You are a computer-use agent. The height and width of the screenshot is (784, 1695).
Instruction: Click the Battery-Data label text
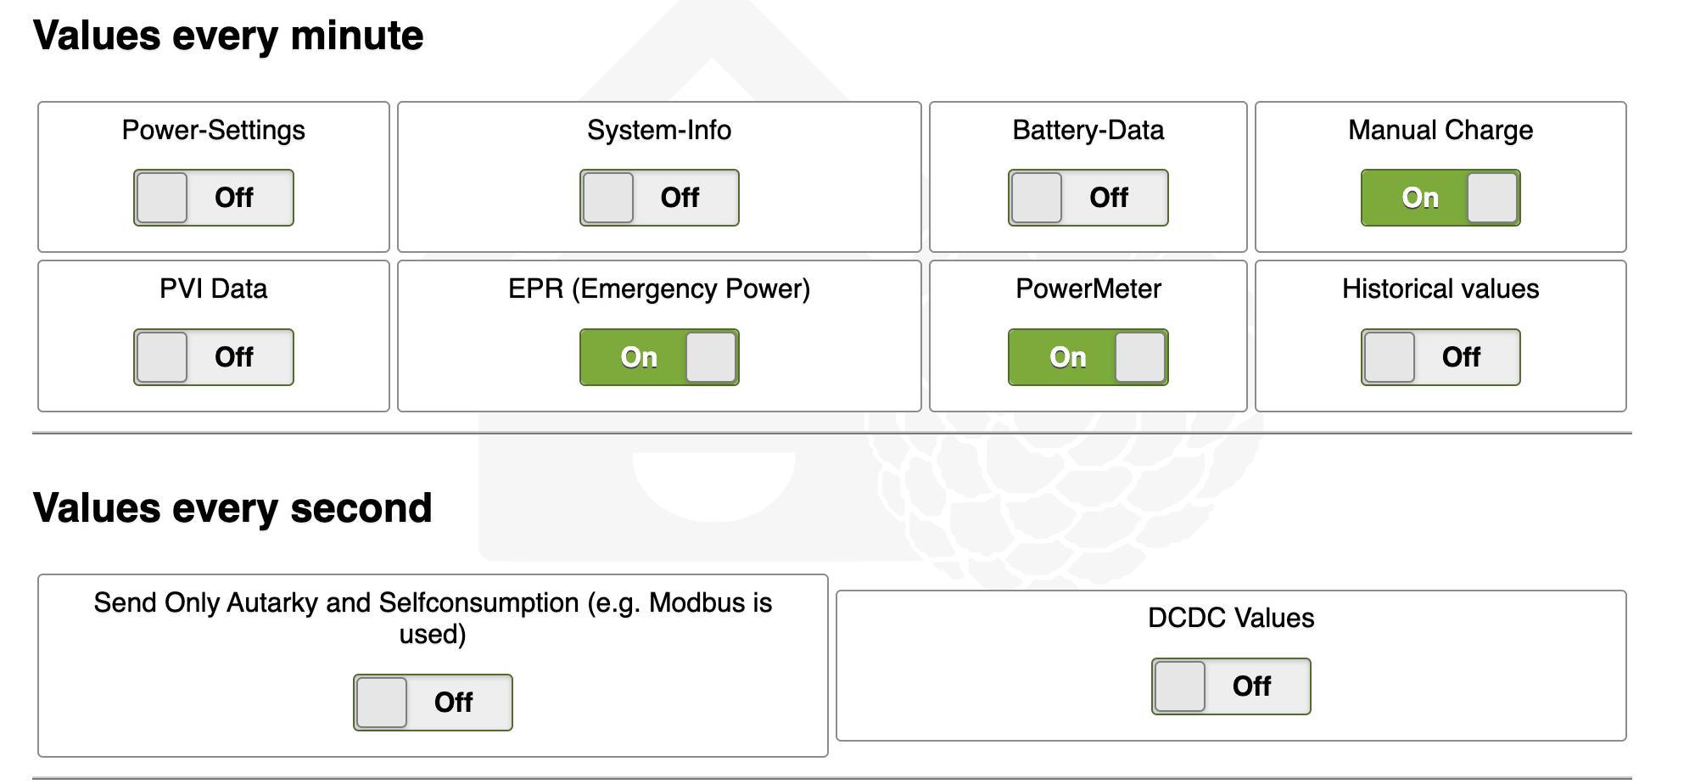[1088, 130]
